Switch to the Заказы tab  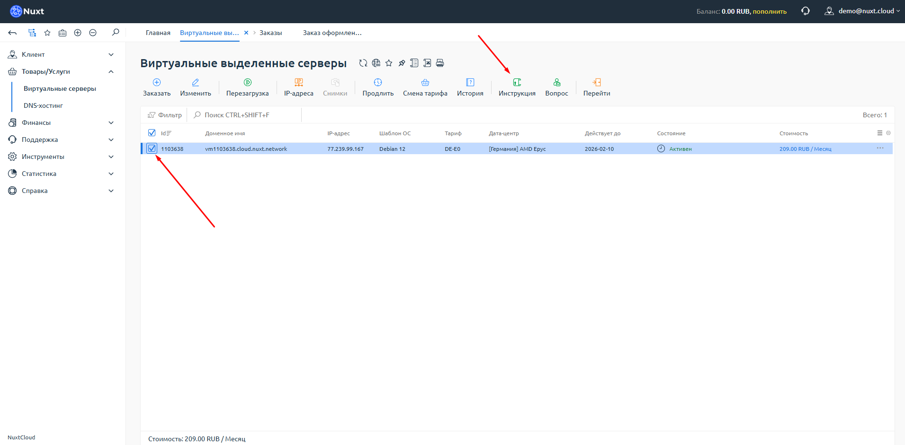270,33
